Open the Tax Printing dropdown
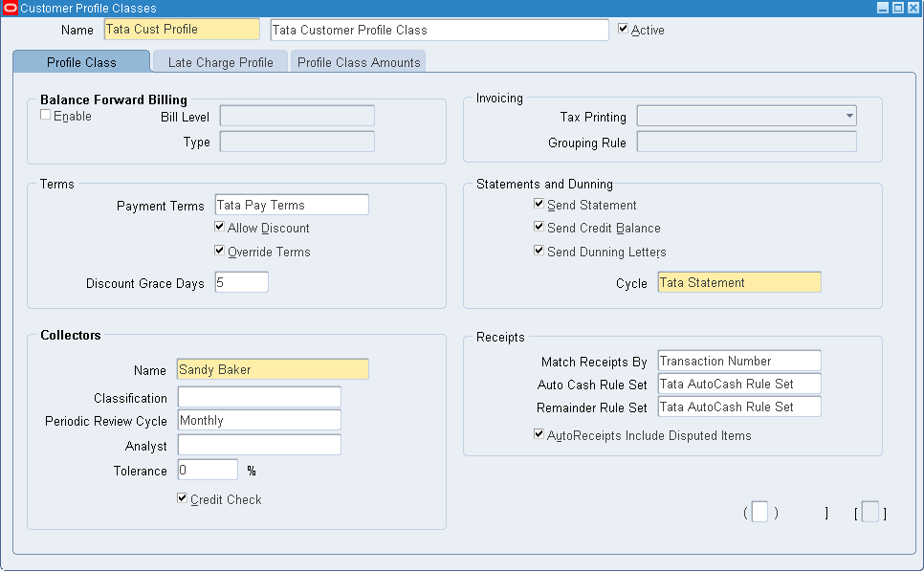 pyautogui.click(x=848, y=116)
